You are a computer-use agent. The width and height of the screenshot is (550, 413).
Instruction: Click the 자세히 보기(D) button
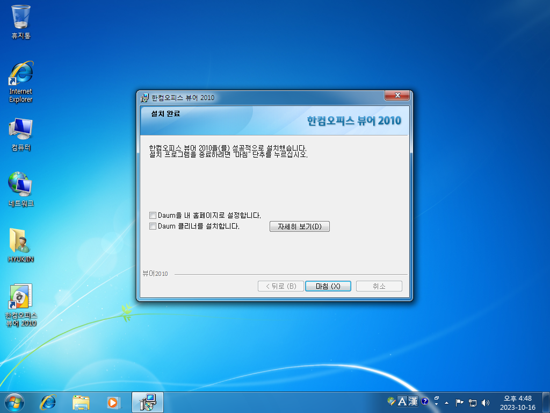[x=300, y=226]
